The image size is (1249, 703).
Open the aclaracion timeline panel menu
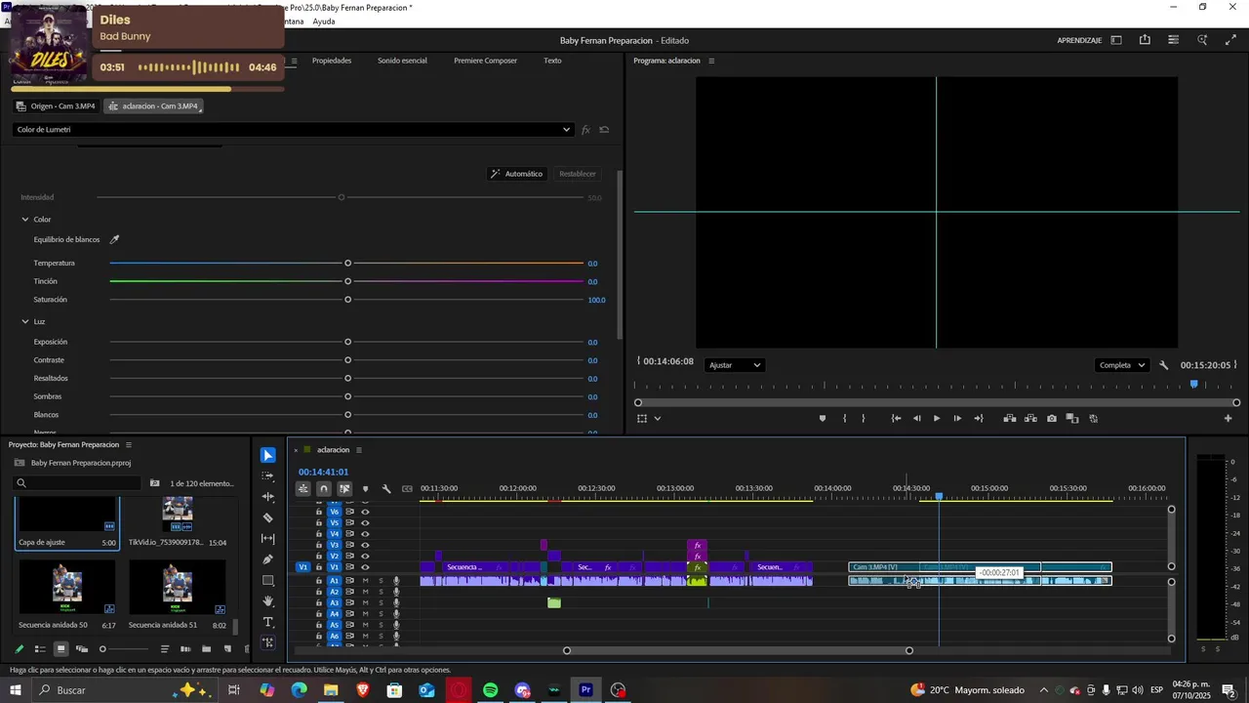click(x=358, y=450)
